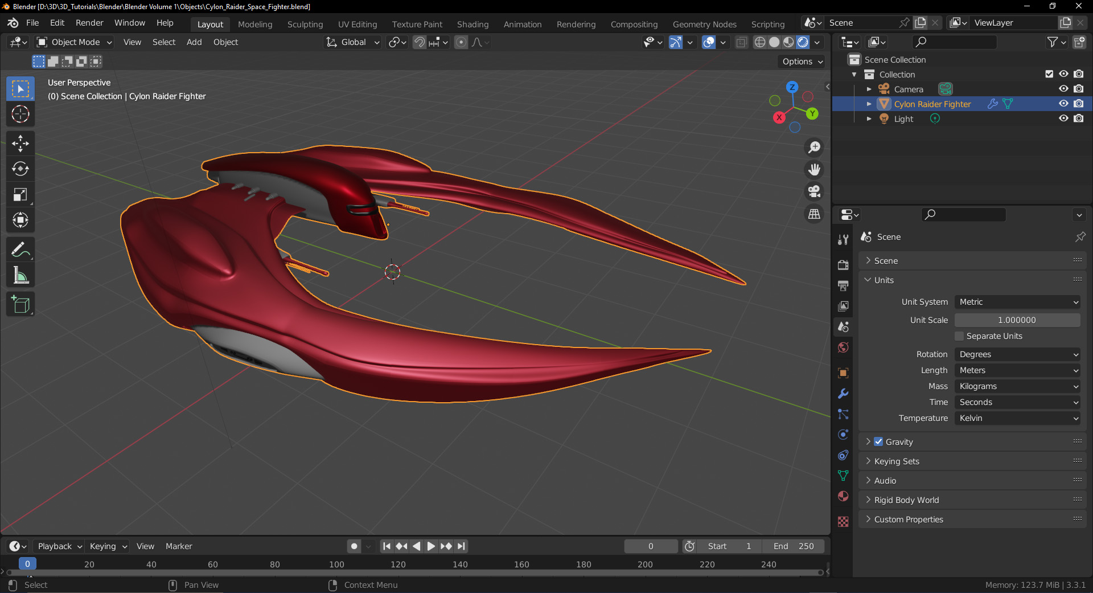The height and width of the screenshot is (593, 1093).
Task: Expand the Rigid Body World panel
Action: [x=906, y=500]
